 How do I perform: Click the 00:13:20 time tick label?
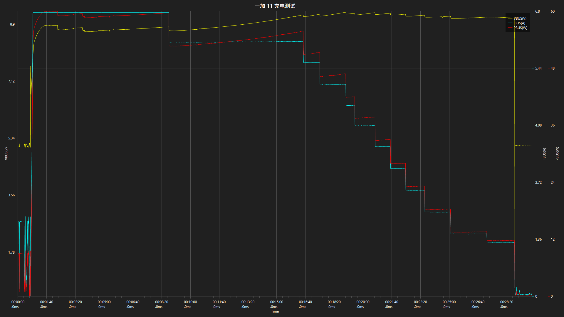click(x=248, y=304)
